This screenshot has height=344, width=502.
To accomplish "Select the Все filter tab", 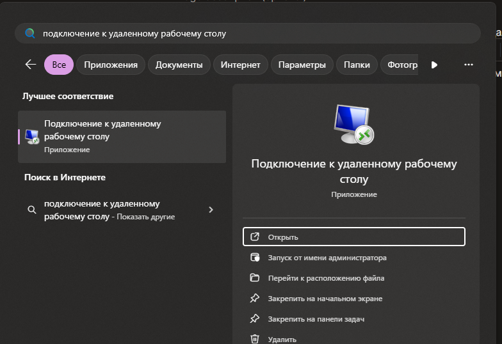I will [59, 65].
